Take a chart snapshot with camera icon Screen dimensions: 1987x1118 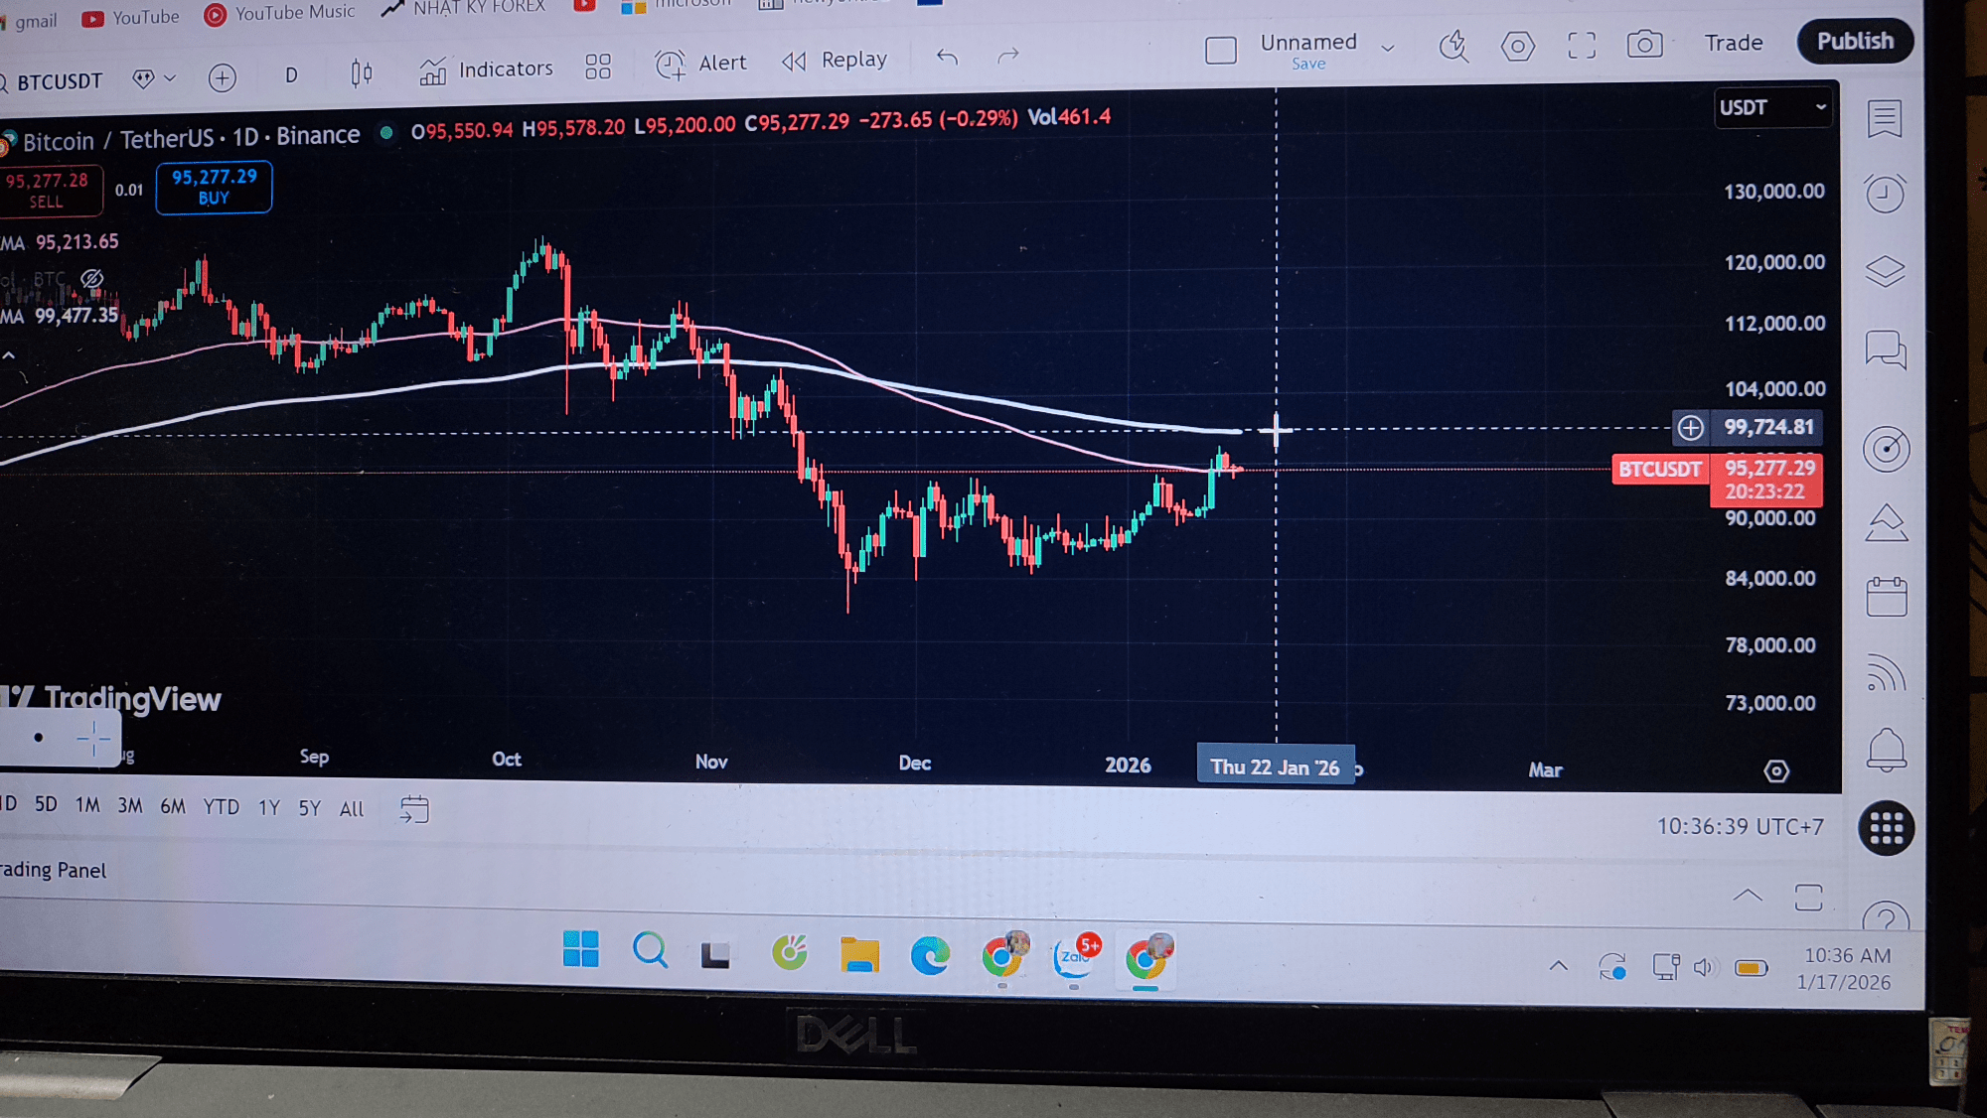[1644, 45]
